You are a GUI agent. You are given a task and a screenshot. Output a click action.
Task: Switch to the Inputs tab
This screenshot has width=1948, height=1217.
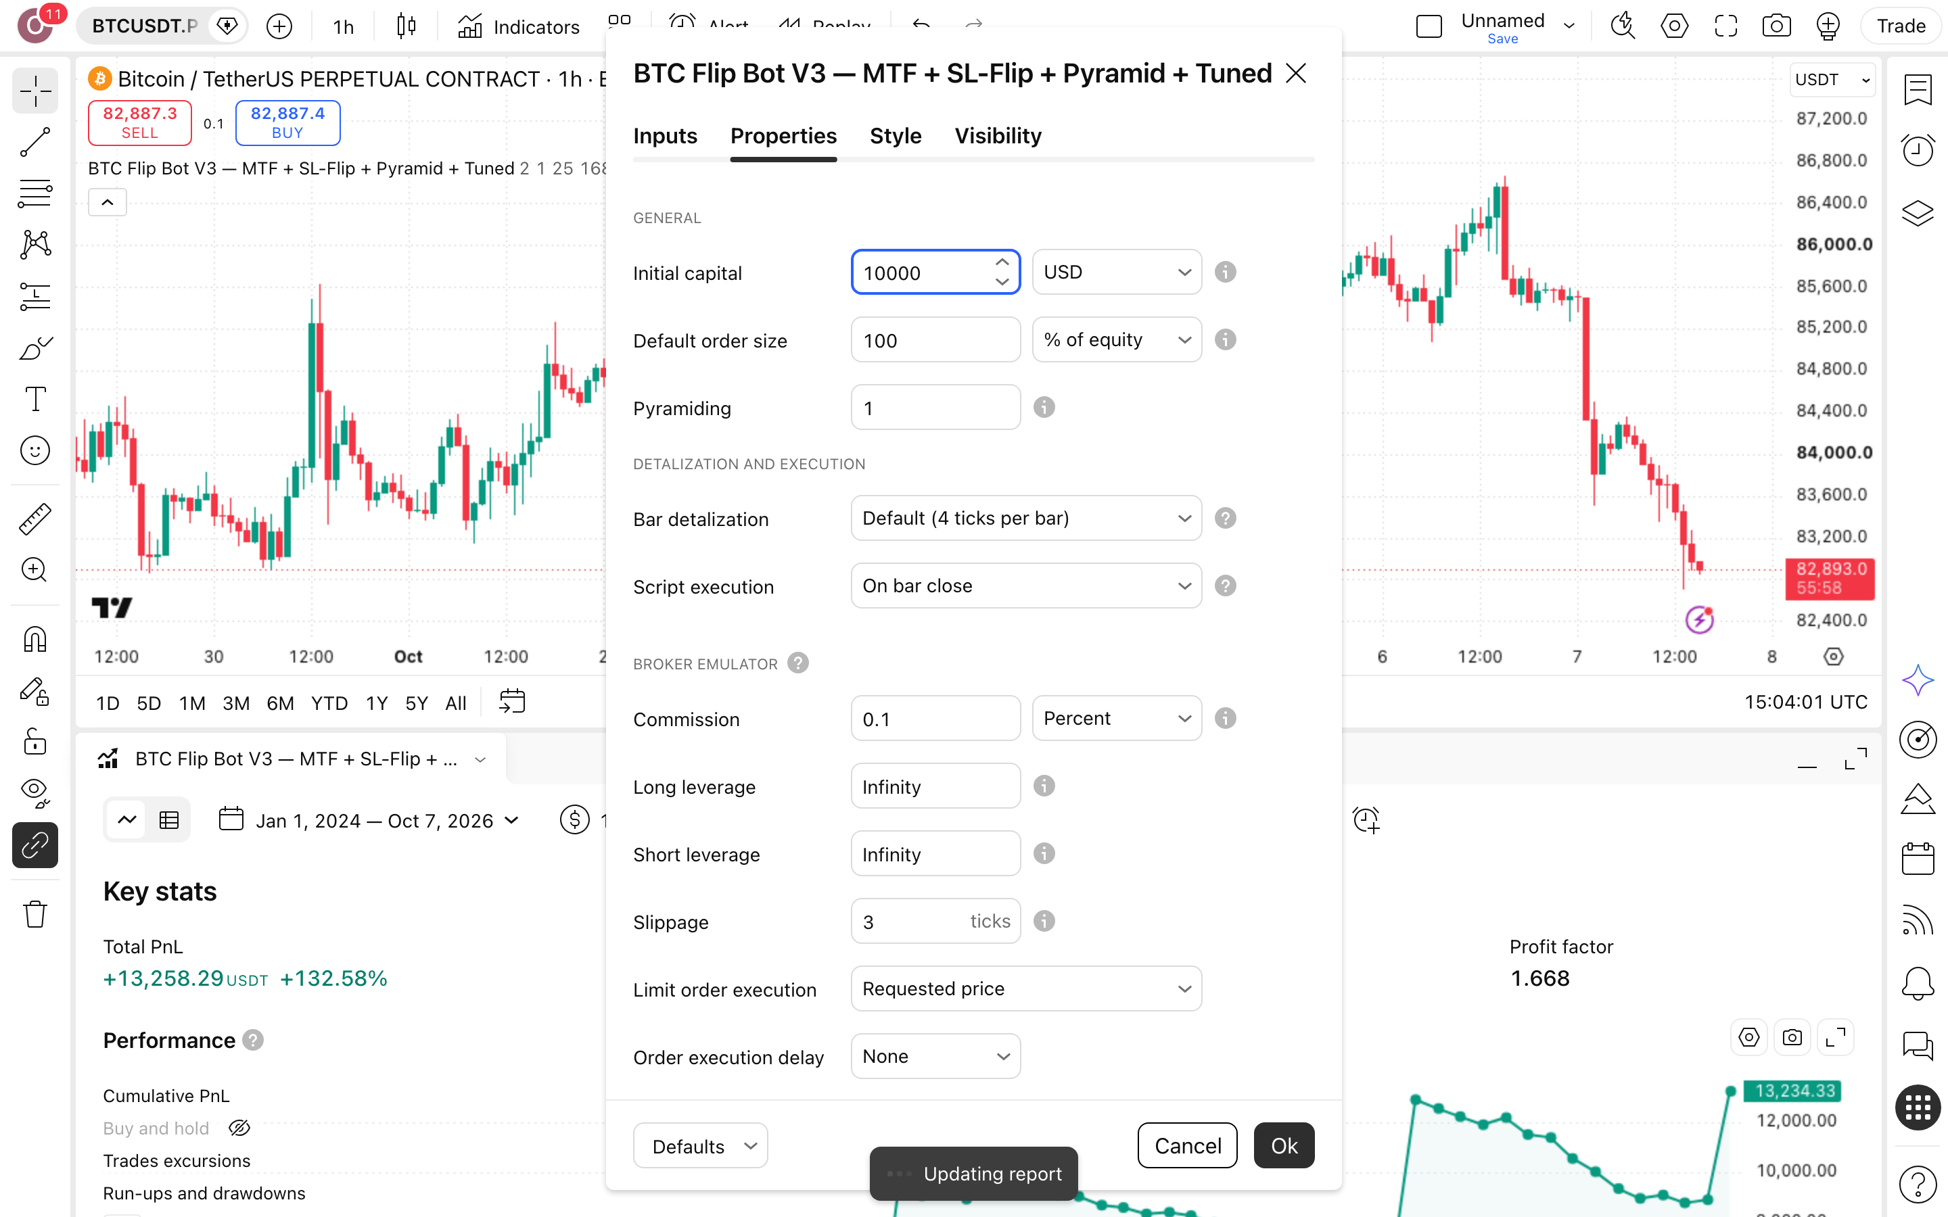665,136
